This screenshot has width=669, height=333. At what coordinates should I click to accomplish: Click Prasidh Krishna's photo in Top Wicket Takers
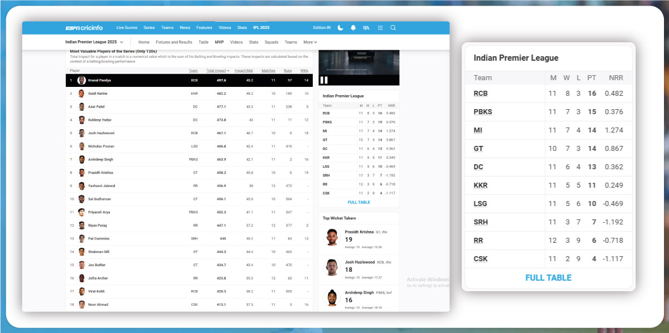tap(332, 237)
